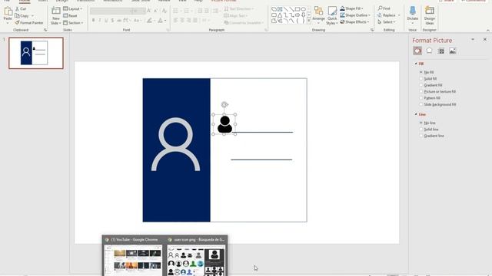Open Format Picture pane options arrow
The image size is (492, 276).
click(x=473, y=40)
